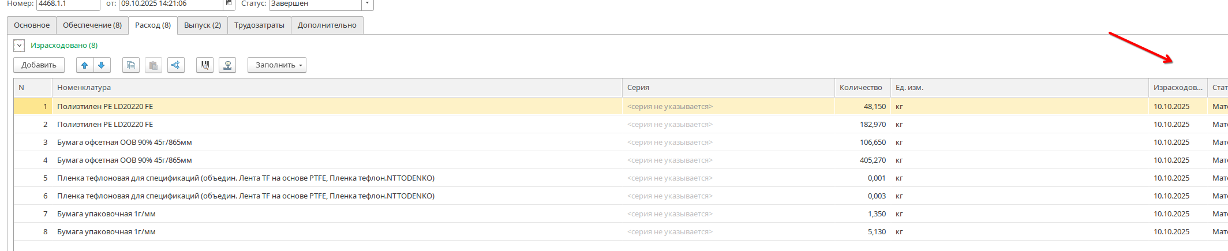Click the split row arrows icon

coord(176,65)
